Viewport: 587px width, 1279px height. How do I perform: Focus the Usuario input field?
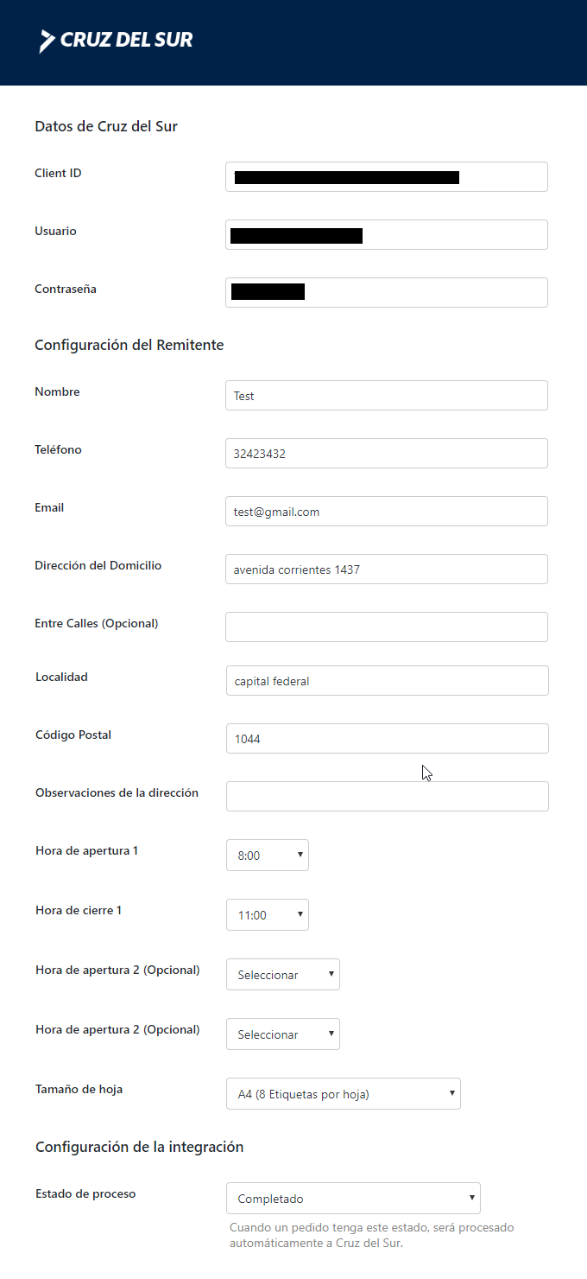tap(386, 234)
